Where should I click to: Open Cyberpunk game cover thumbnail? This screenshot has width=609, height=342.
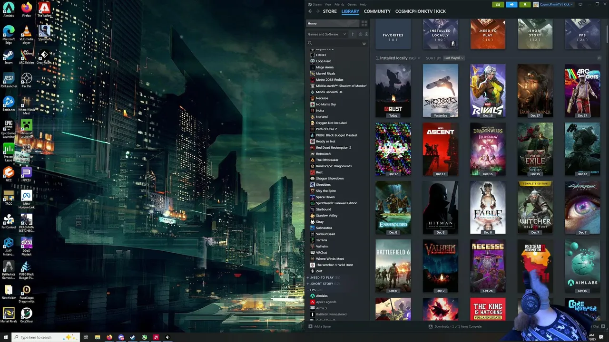point(582,208)
